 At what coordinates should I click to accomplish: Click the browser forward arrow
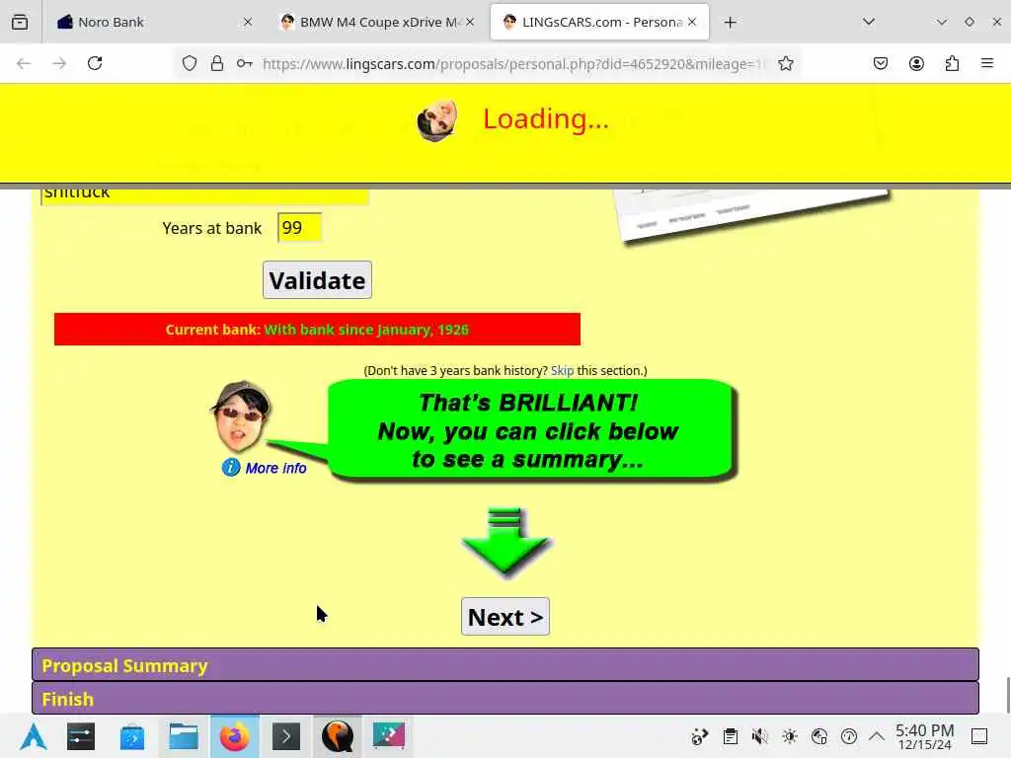click(x=59, y=63)
